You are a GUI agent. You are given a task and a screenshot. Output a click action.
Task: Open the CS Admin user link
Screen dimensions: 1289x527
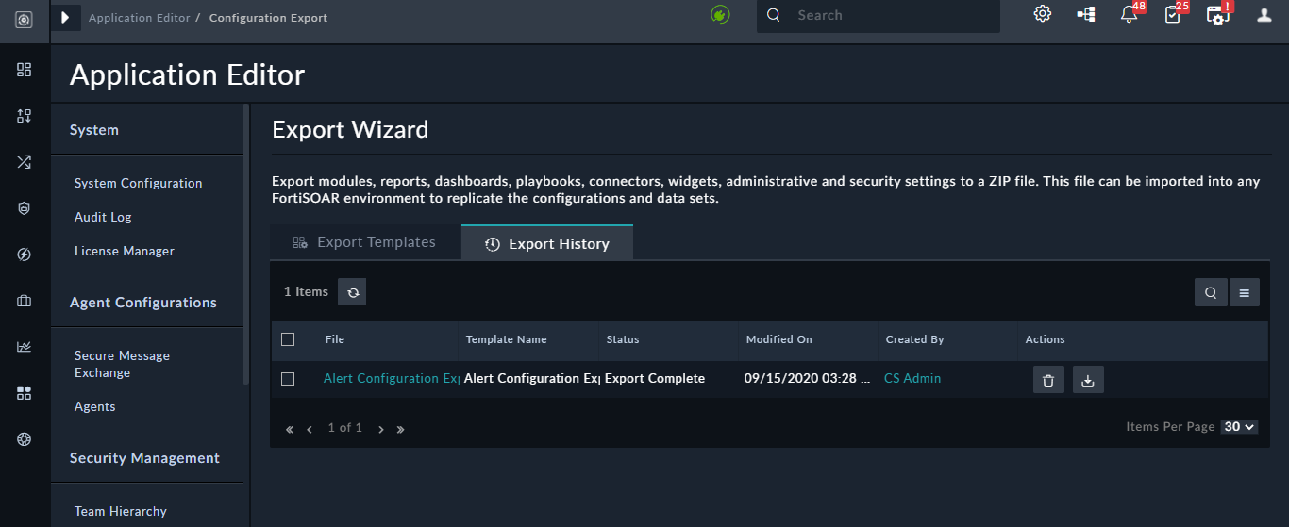[912, 378]
